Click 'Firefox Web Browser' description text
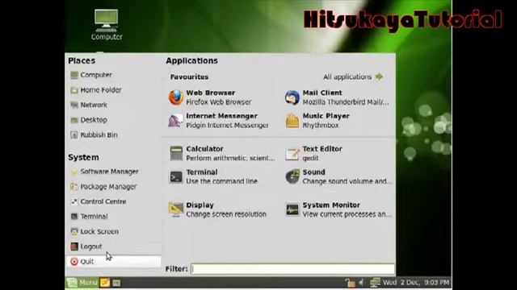Screen dimensions: 517x290 click(x=219, y=102)
